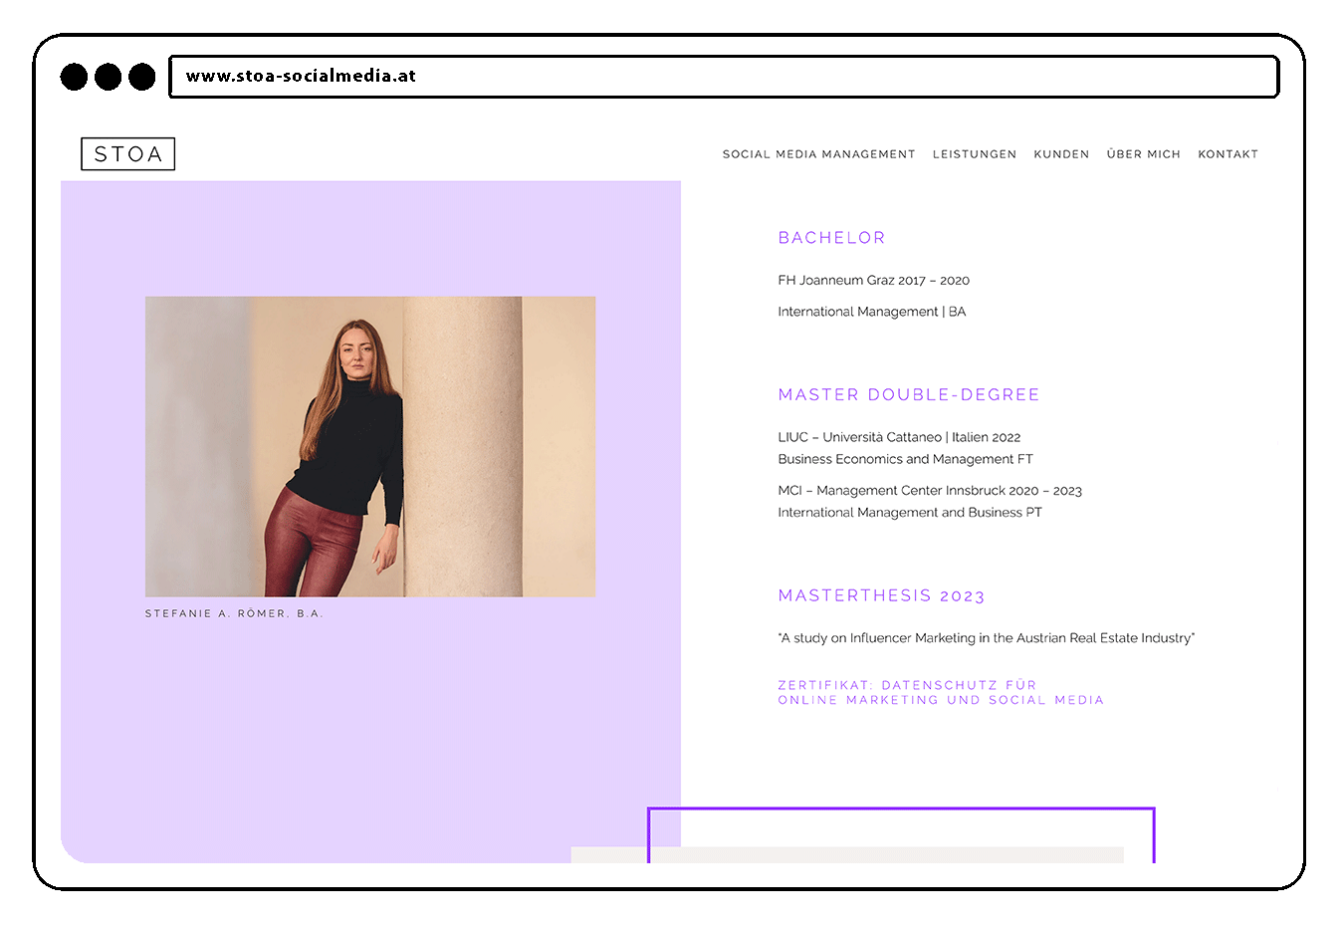
Task: Open the Zertifikat Datenschutz link
Action: pos(941,692)
